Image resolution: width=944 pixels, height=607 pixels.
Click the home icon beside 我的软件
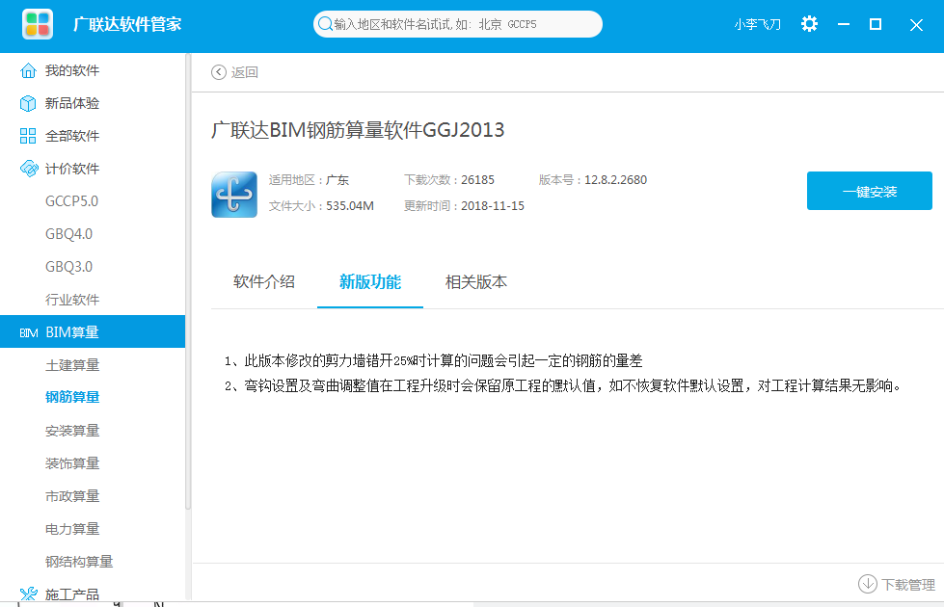pyautogui.click(x=28, y=70)
